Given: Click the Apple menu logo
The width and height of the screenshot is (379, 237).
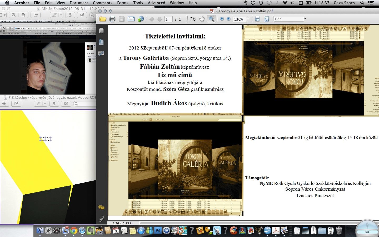Looking at the screenshot, I should [7, 3].
